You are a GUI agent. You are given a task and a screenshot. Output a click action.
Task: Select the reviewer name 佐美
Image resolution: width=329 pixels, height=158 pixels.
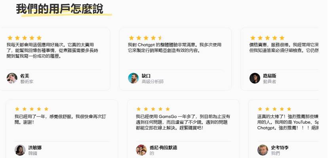tap(25, 76)
